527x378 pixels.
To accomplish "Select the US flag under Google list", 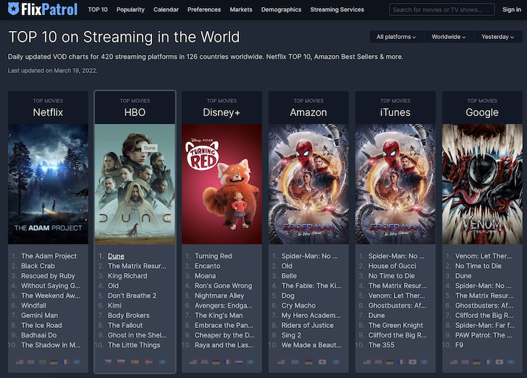I will 453,362.
